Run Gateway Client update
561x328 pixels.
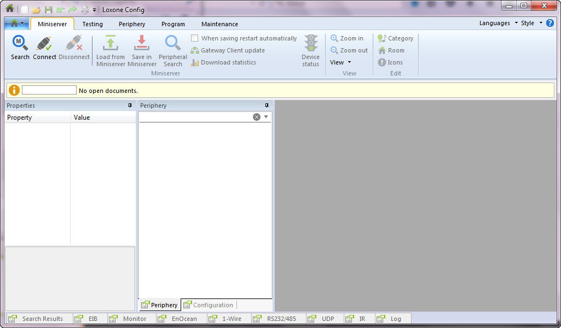[x=228, y=50]
